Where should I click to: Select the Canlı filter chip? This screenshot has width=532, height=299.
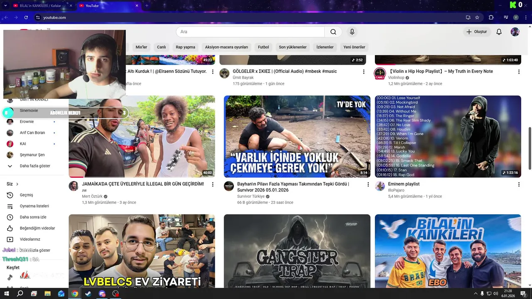(x=161, y=47)
